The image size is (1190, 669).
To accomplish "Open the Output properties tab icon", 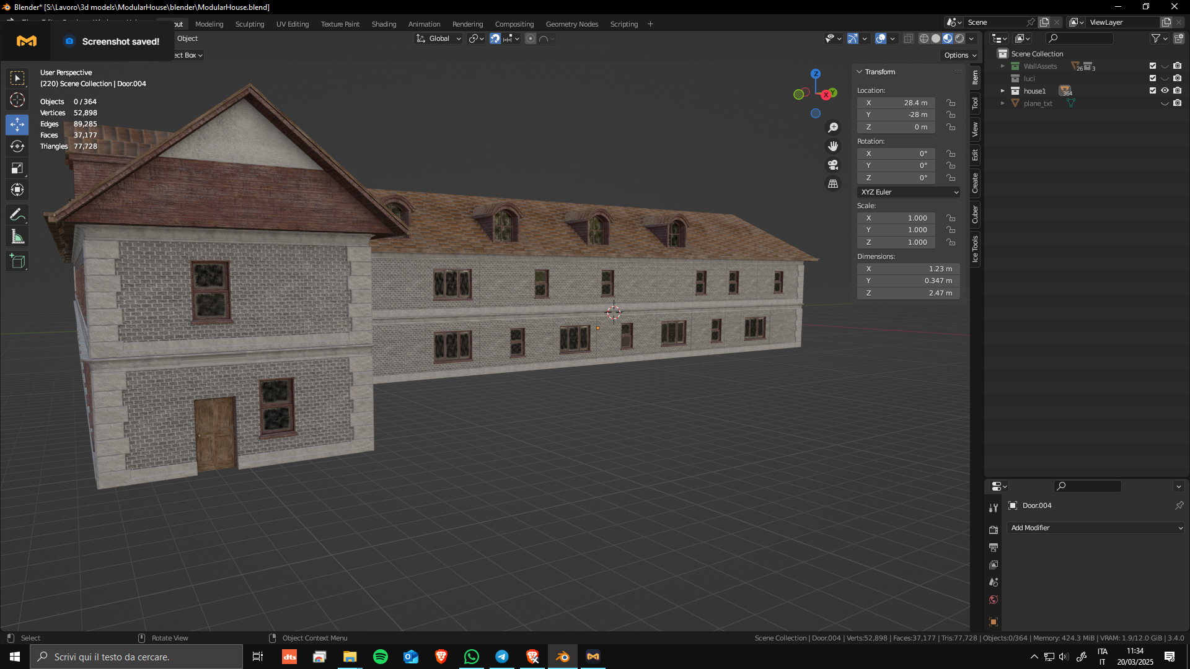I will pos(994,548).
